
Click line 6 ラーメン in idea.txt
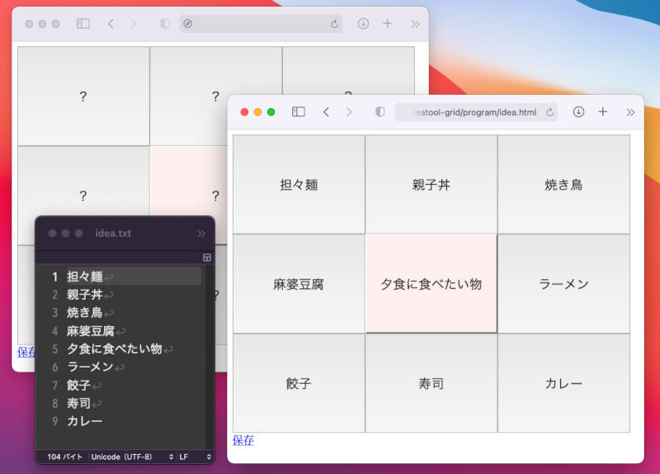click(90, 367)
